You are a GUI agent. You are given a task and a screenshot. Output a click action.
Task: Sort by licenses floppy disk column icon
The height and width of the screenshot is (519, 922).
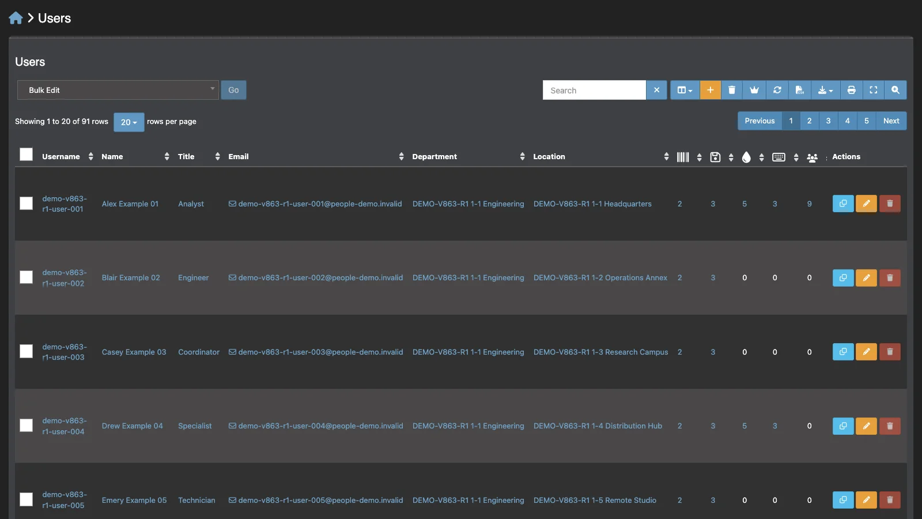pyautogui.click(x=715, y=157)
